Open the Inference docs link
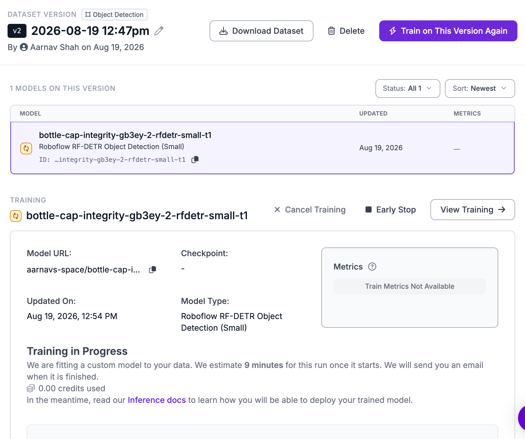 pos(157,400)
